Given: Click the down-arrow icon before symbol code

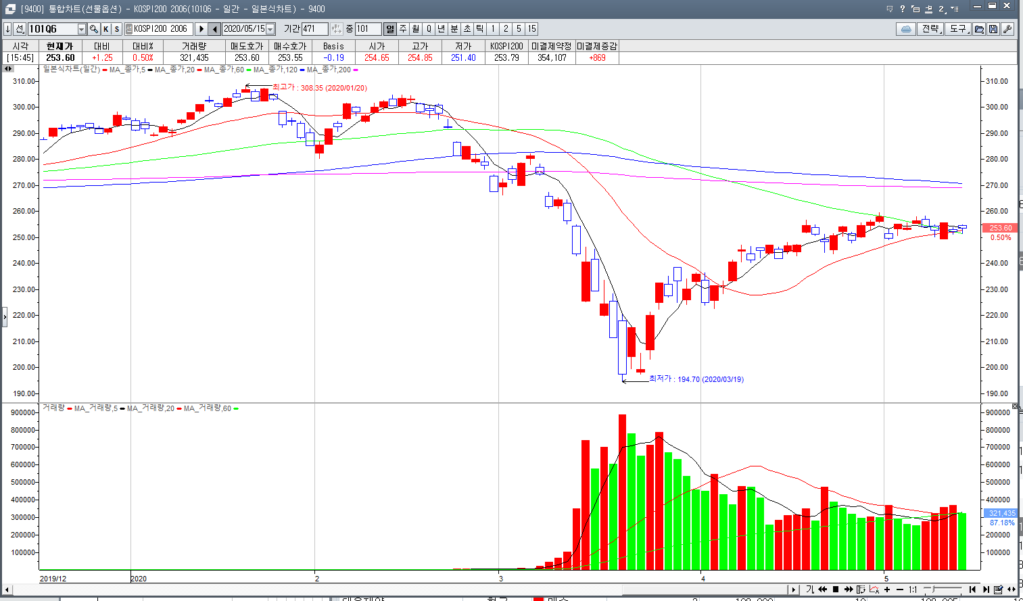Looking at the screenshot, I should point(7,29).
